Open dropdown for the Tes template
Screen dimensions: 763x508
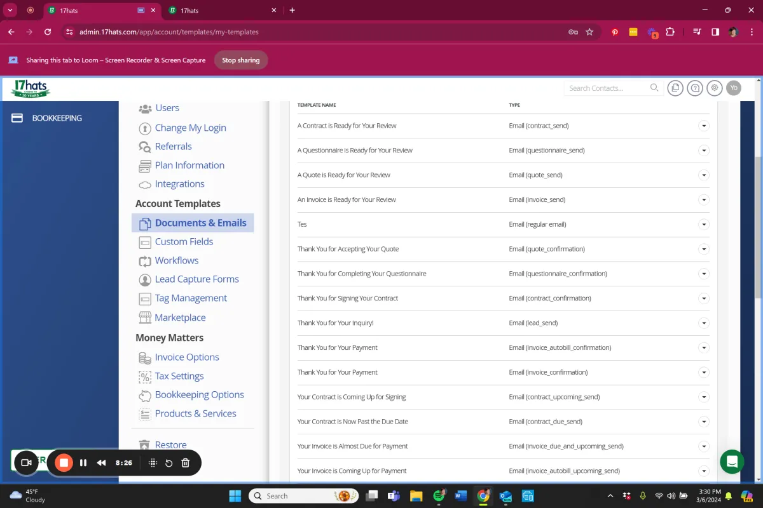pyautogui.click(x=703, y=224)
